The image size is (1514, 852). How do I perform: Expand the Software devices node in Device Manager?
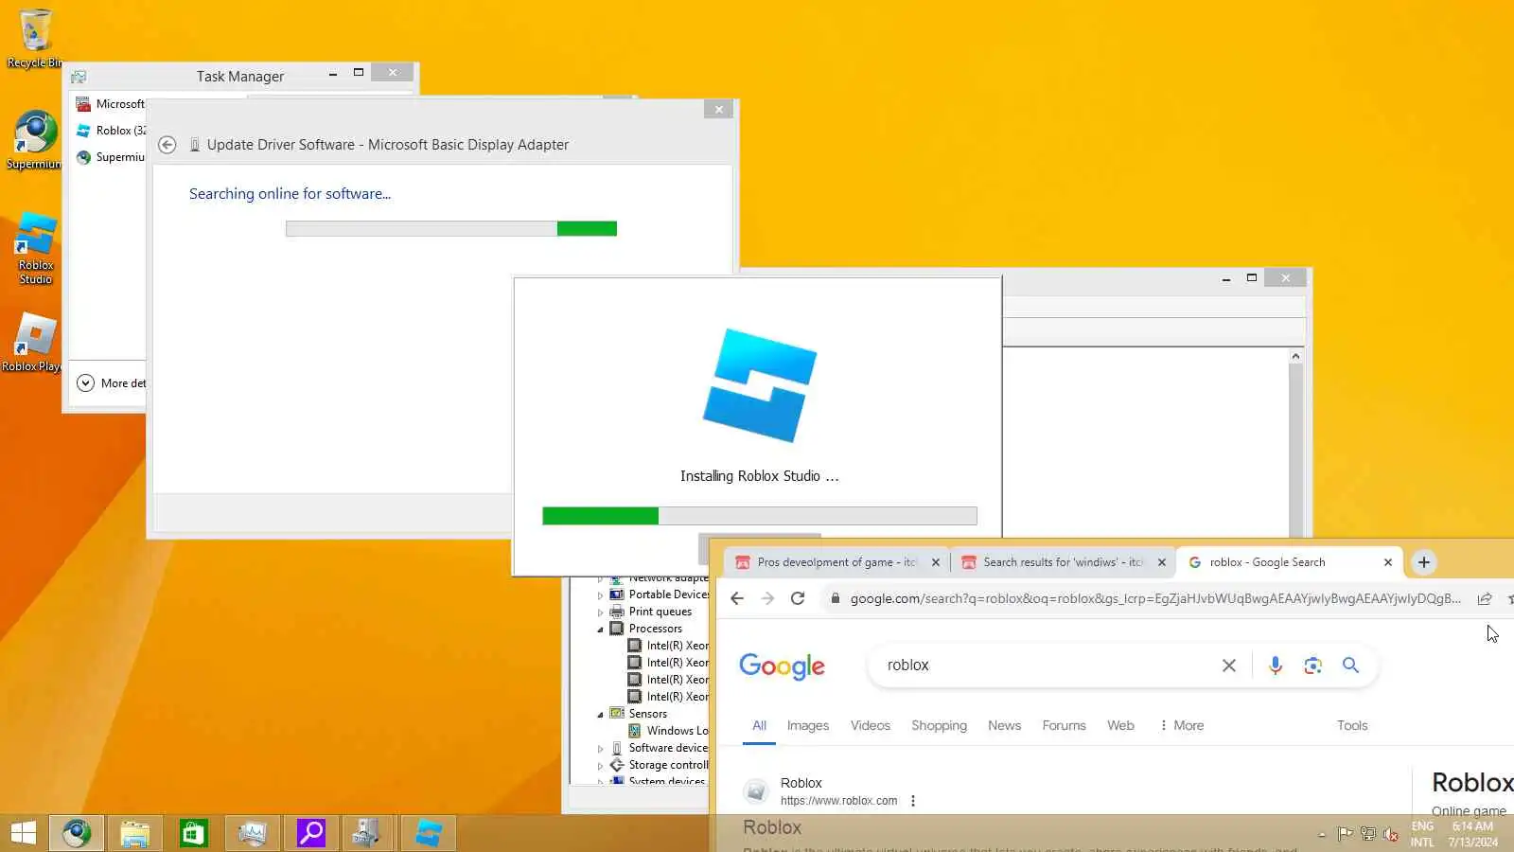(600, 749)
